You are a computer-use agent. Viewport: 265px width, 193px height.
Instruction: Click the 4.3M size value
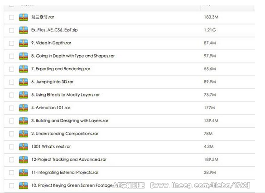coord(209,146)
